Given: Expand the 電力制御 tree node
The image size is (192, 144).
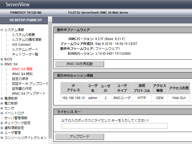Looking at the screenshot, I should pyautogui.click(x=2, y=103).
